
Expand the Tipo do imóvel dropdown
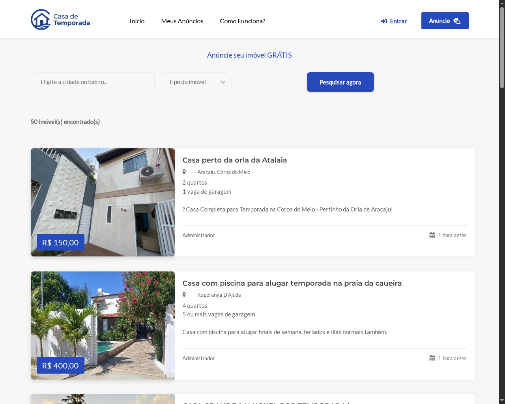click(196, 82)
